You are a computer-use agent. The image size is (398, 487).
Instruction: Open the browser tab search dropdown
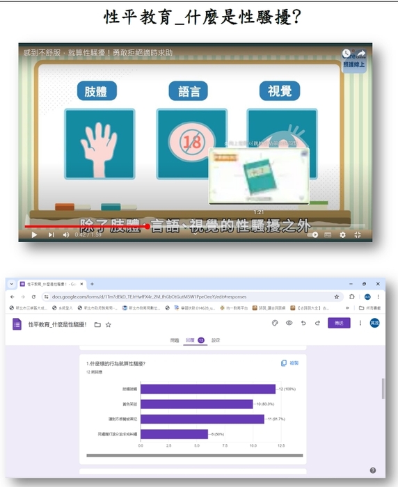tap(12, 284)
